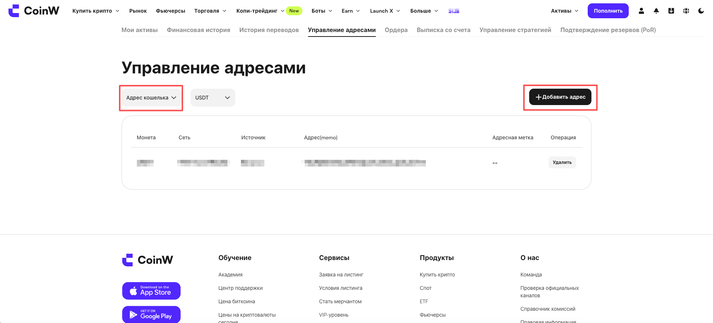Click the Источник column header
This screenshot has height=323, width=713.
point(253,137)
